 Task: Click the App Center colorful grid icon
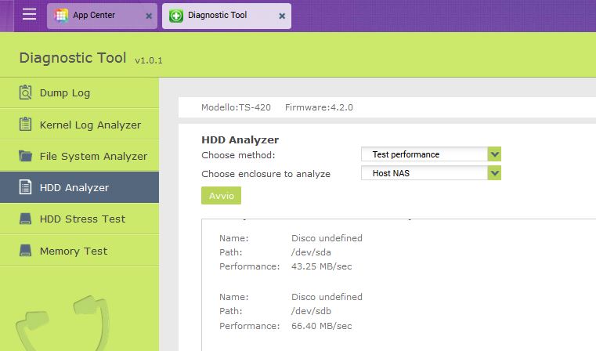point(61,15)
